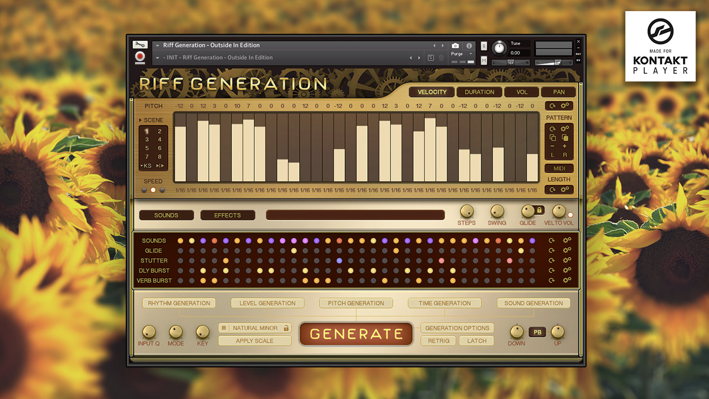Viewport: 709px width, 399px height.
Task: Open RHYTHM GENERATION settings
Action: click(179, 303)
